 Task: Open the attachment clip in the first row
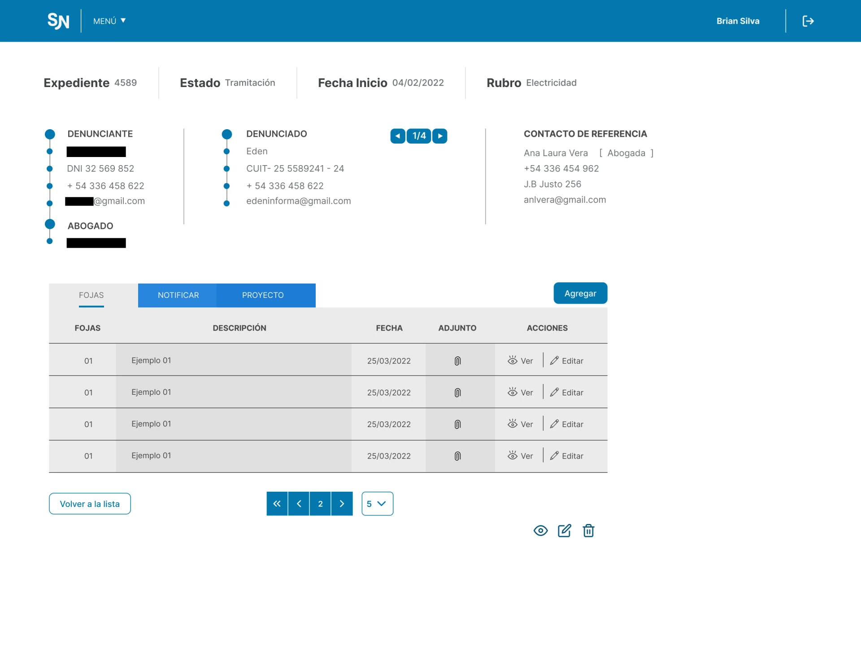(x=457, y=361)
